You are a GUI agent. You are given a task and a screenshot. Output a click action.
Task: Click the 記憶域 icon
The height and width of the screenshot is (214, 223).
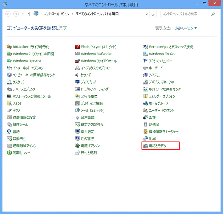[145, 125]
